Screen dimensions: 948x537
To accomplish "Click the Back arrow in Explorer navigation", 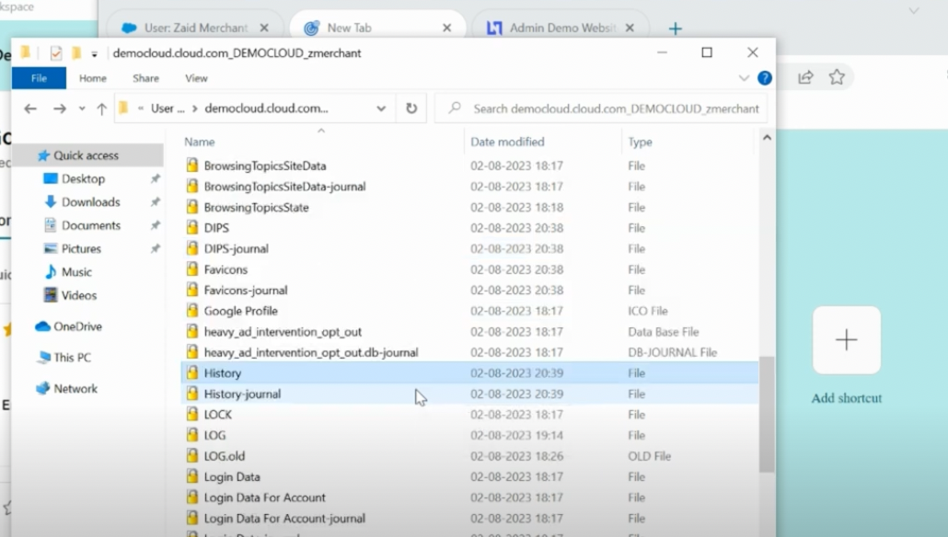I will [30, 109].
